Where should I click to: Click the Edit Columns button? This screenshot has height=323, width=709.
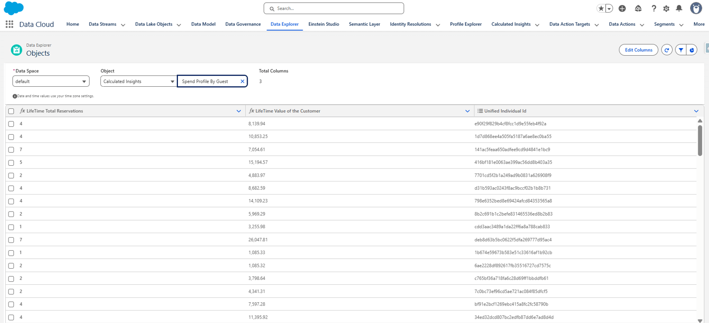(x=638, y=50)
